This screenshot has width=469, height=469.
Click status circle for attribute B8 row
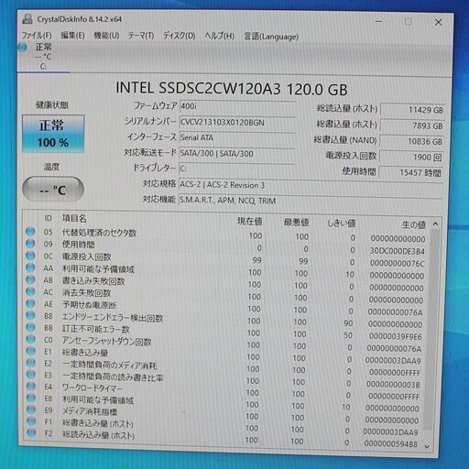tap(30, 315)
